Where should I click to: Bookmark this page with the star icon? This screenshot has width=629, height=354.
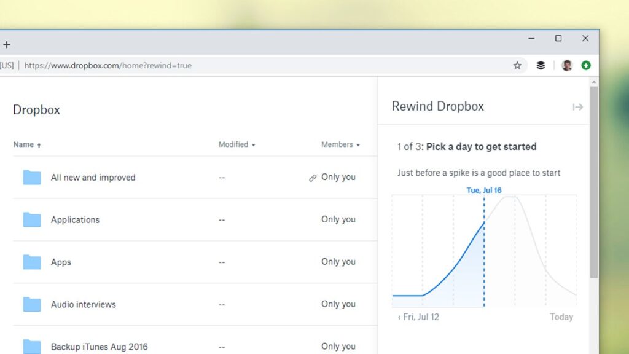517,65
